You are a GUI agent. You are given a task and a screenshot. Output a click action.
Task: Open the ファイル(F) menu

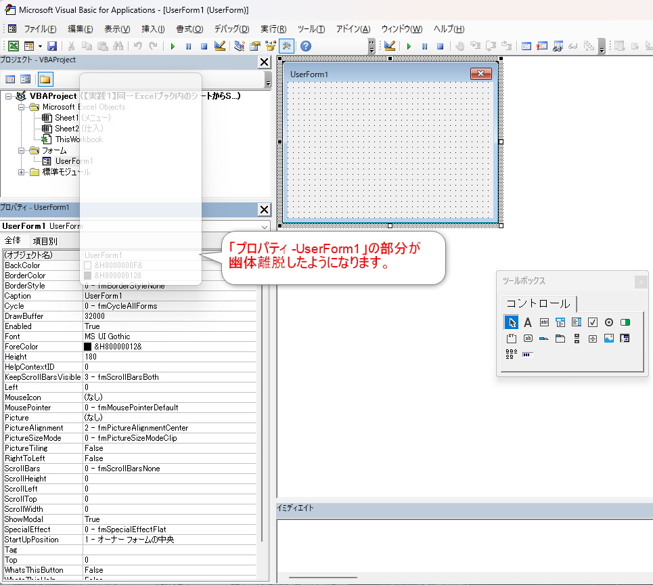point(39,28)
